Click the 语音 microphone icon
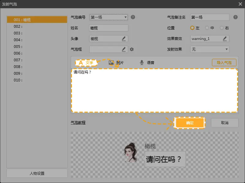The image size is (245, 183). coord(142,63)
